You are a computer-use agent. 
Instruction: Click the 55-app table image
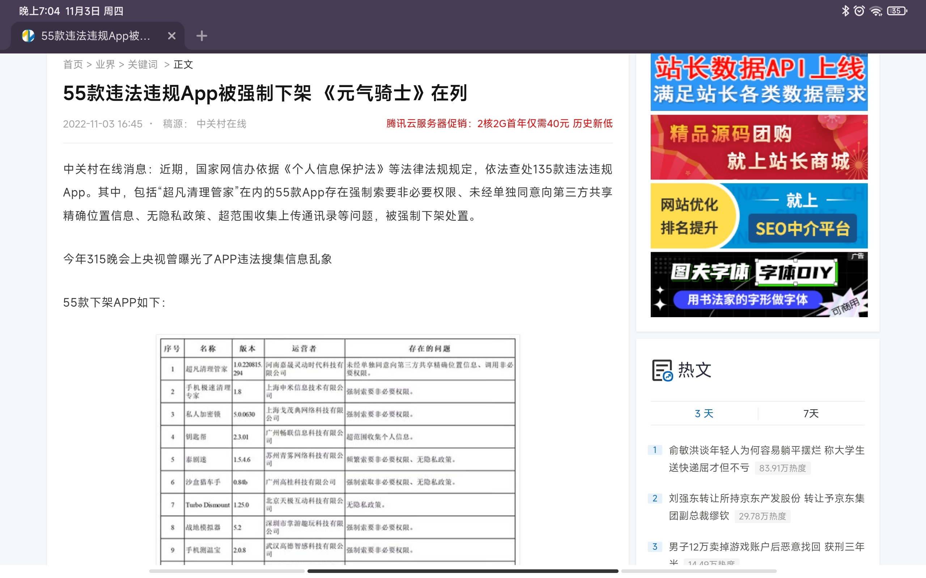coord(338,450)
